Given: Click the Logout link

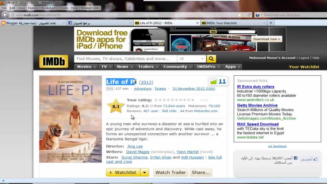Looking at the screenshot, I should pos(304,58).
